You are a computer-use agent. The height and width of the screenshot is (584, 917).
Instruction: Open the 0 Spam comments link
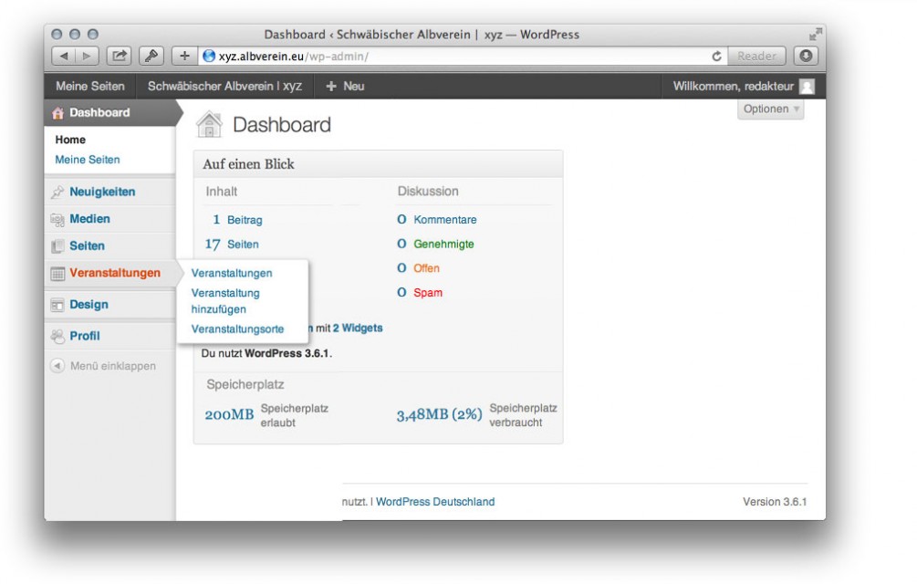tap(420, 293)
